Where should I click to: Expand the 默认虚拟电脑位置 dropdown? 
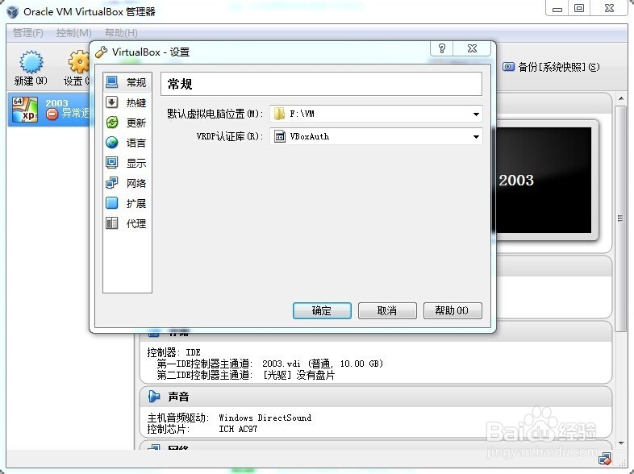pyautogui.click(x=476, y=114)
